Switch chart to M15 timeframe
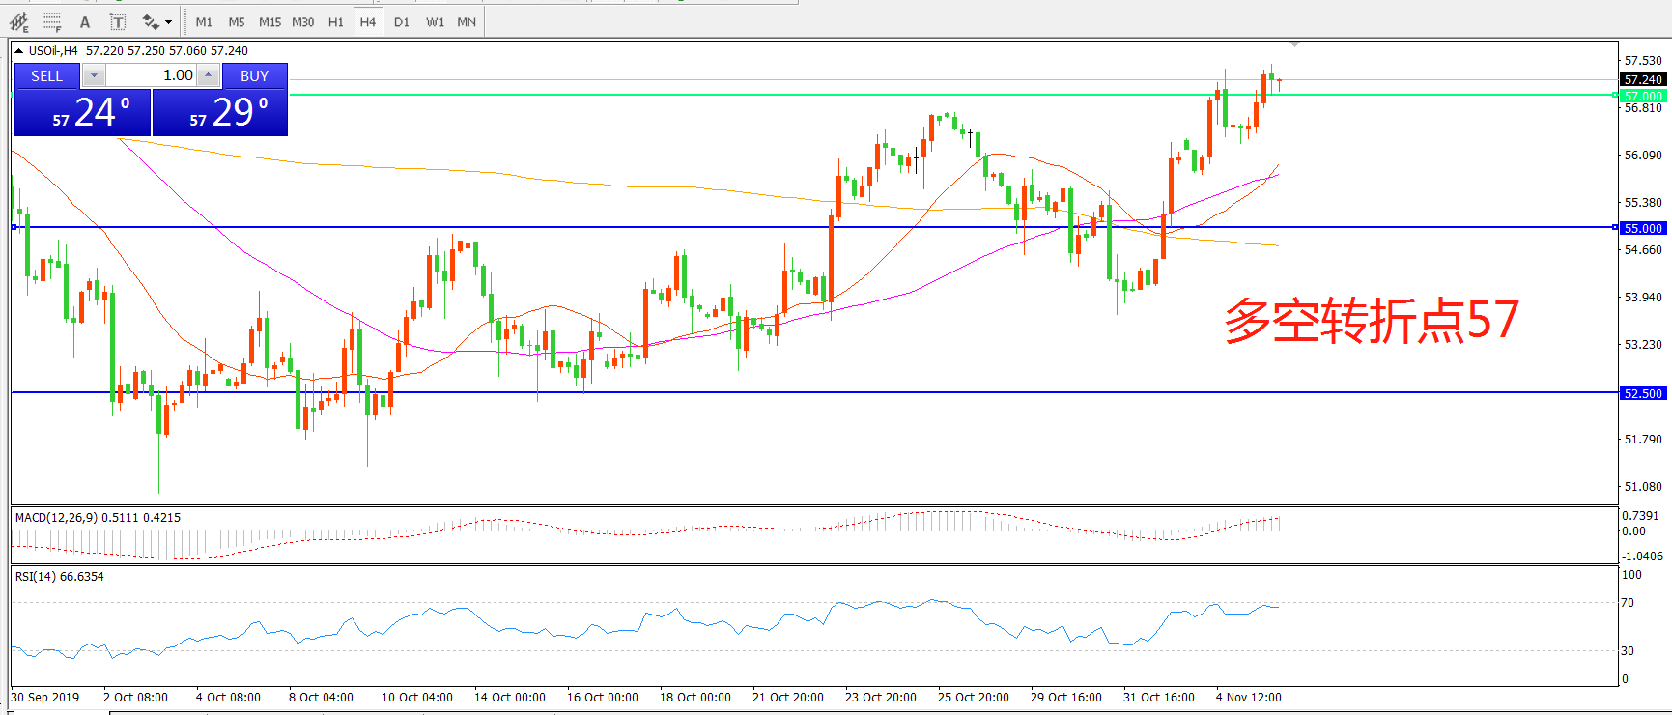Screen dimensions: 1672x715 pyautogui.click(x=269, y=21)
